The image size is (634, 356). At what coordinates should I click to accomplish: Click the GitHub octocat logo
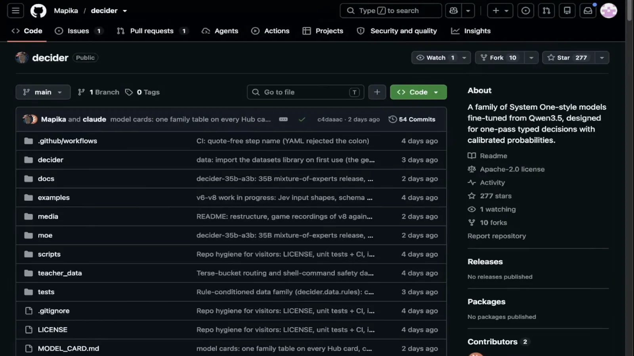(x=38, y=11)
